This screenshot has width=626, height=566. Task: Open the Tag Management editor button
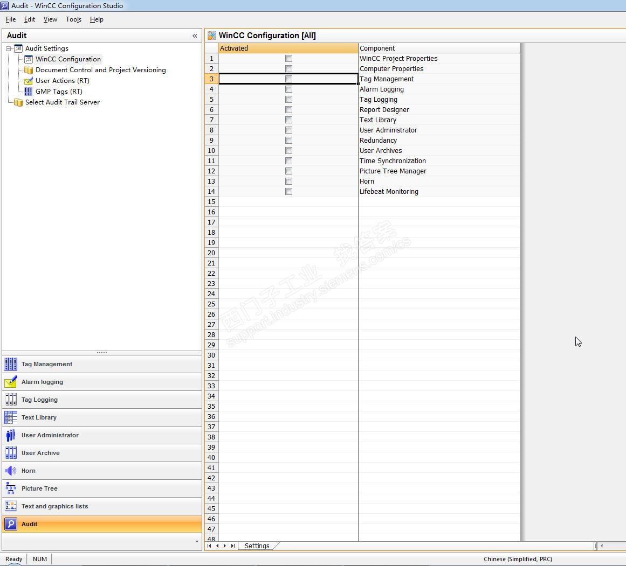click(x=102, y=364)
